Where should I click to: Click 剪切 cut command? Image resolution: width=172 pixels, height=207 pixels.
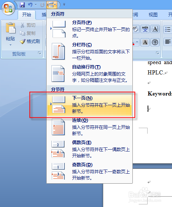[28, 25]
